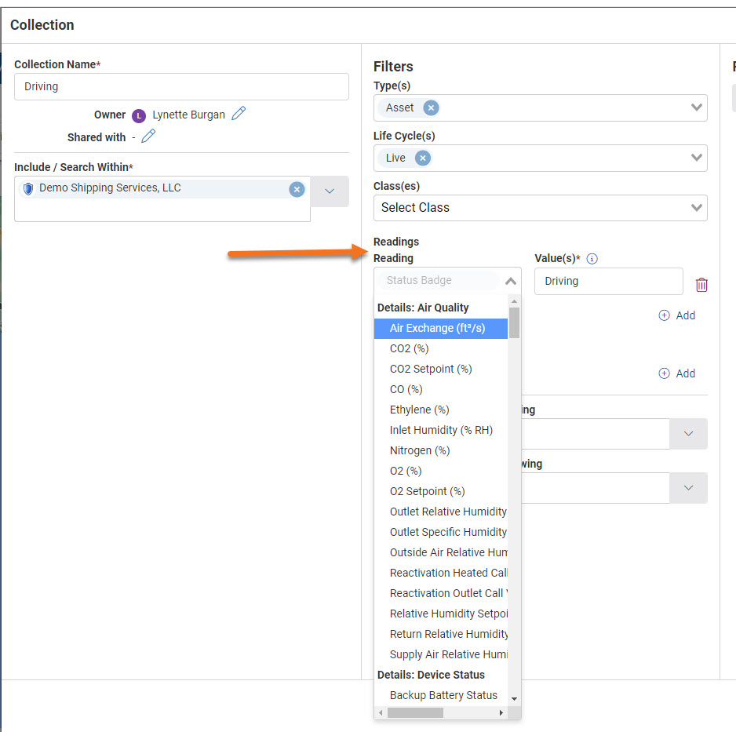Screen dimensions: 736x732
Task: Select O2 (%) reading
Action: (441, 471)
